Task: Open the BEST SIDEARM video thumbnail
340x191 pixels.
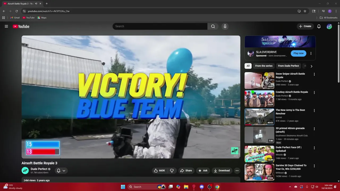Action: point(260,117)
